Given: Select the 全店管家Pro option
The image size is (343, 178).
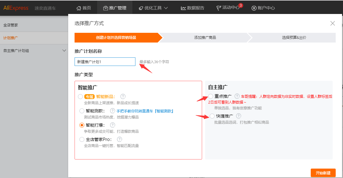Looking at the screenshot, I should point(81,139).
